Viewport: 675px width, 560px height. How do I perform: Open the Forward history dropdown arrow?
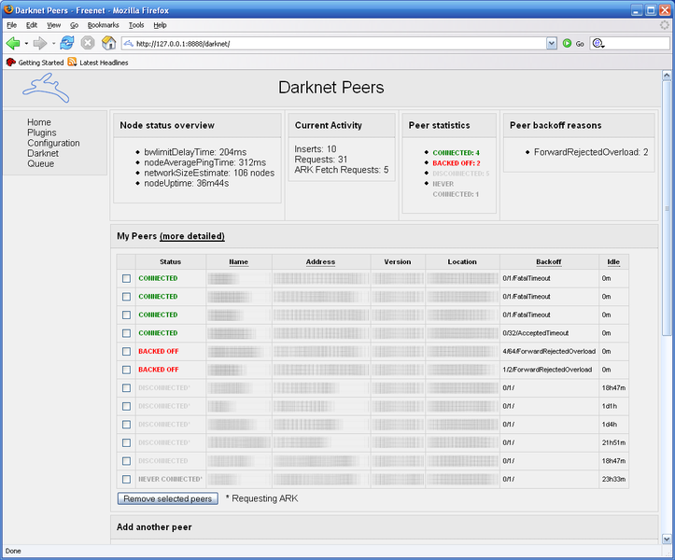coord(53,44)
